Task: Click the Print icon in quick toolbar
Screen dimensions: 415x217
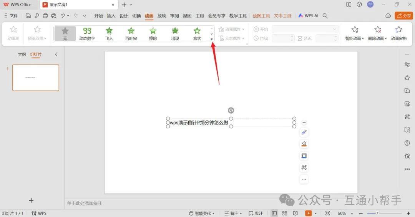Action: click(45, 16)
